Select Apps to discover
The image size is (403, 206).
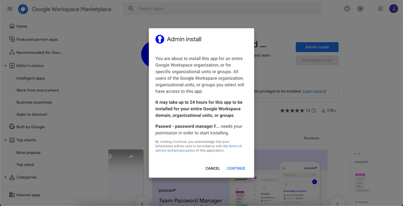(32, 114)
